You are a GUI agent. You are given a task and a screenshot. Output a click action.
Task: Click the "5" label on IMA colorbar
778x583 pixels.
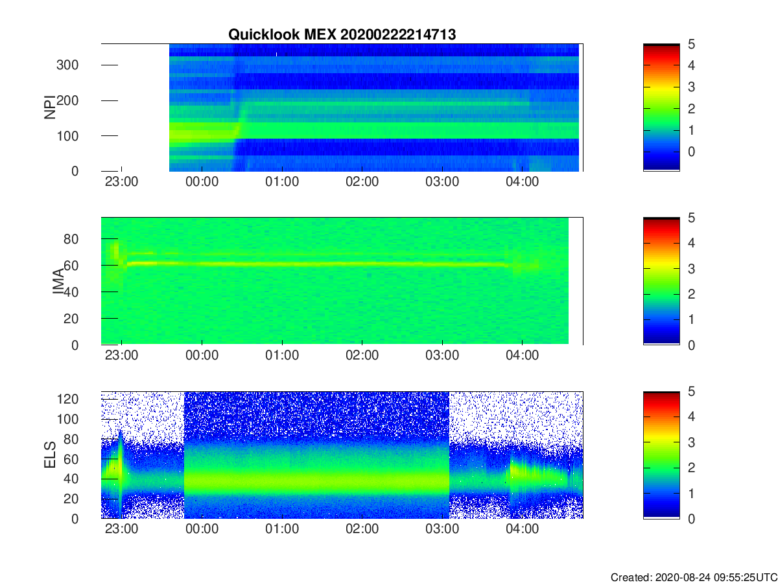pos(690,218)
